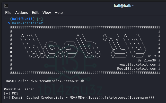
Task: Click the terminal icon in title bar
Action: (x=6, y=6)
